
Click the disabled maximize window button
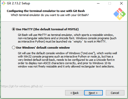(110, 3)
